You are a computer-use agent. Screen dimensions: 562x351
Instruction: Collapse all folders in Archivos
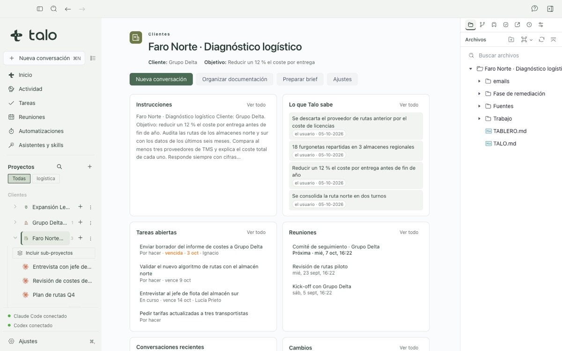[553, 40]
